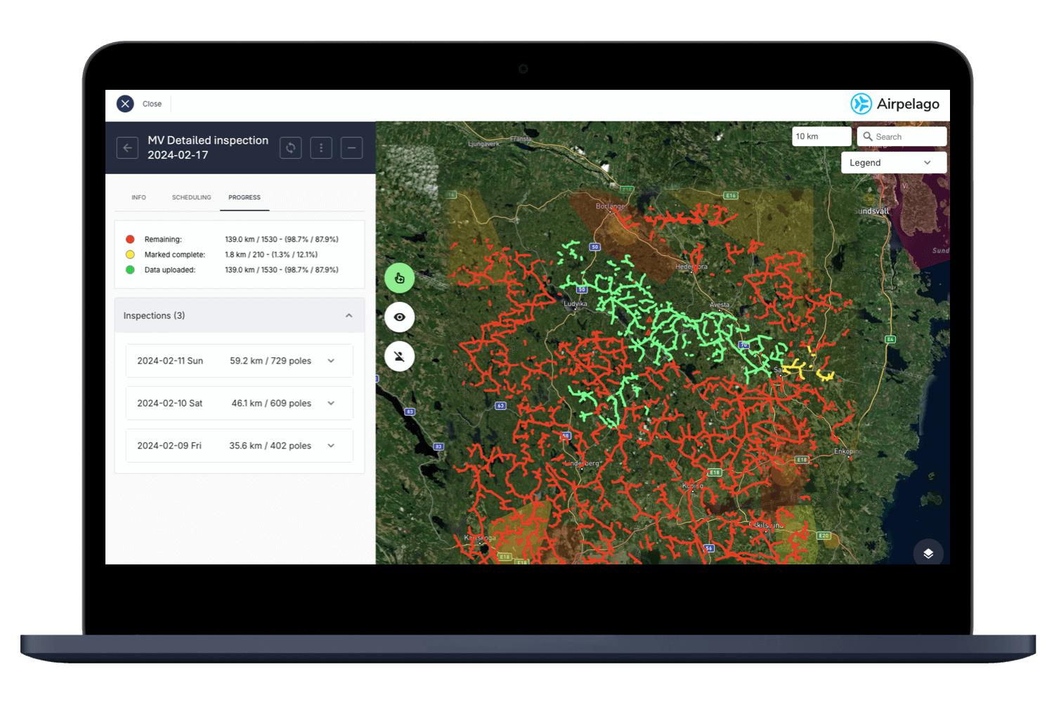The height and width of the screenshot is (702, 1054).
Task: Click the red Remaining status dot
Action: (x=130, y=239)
